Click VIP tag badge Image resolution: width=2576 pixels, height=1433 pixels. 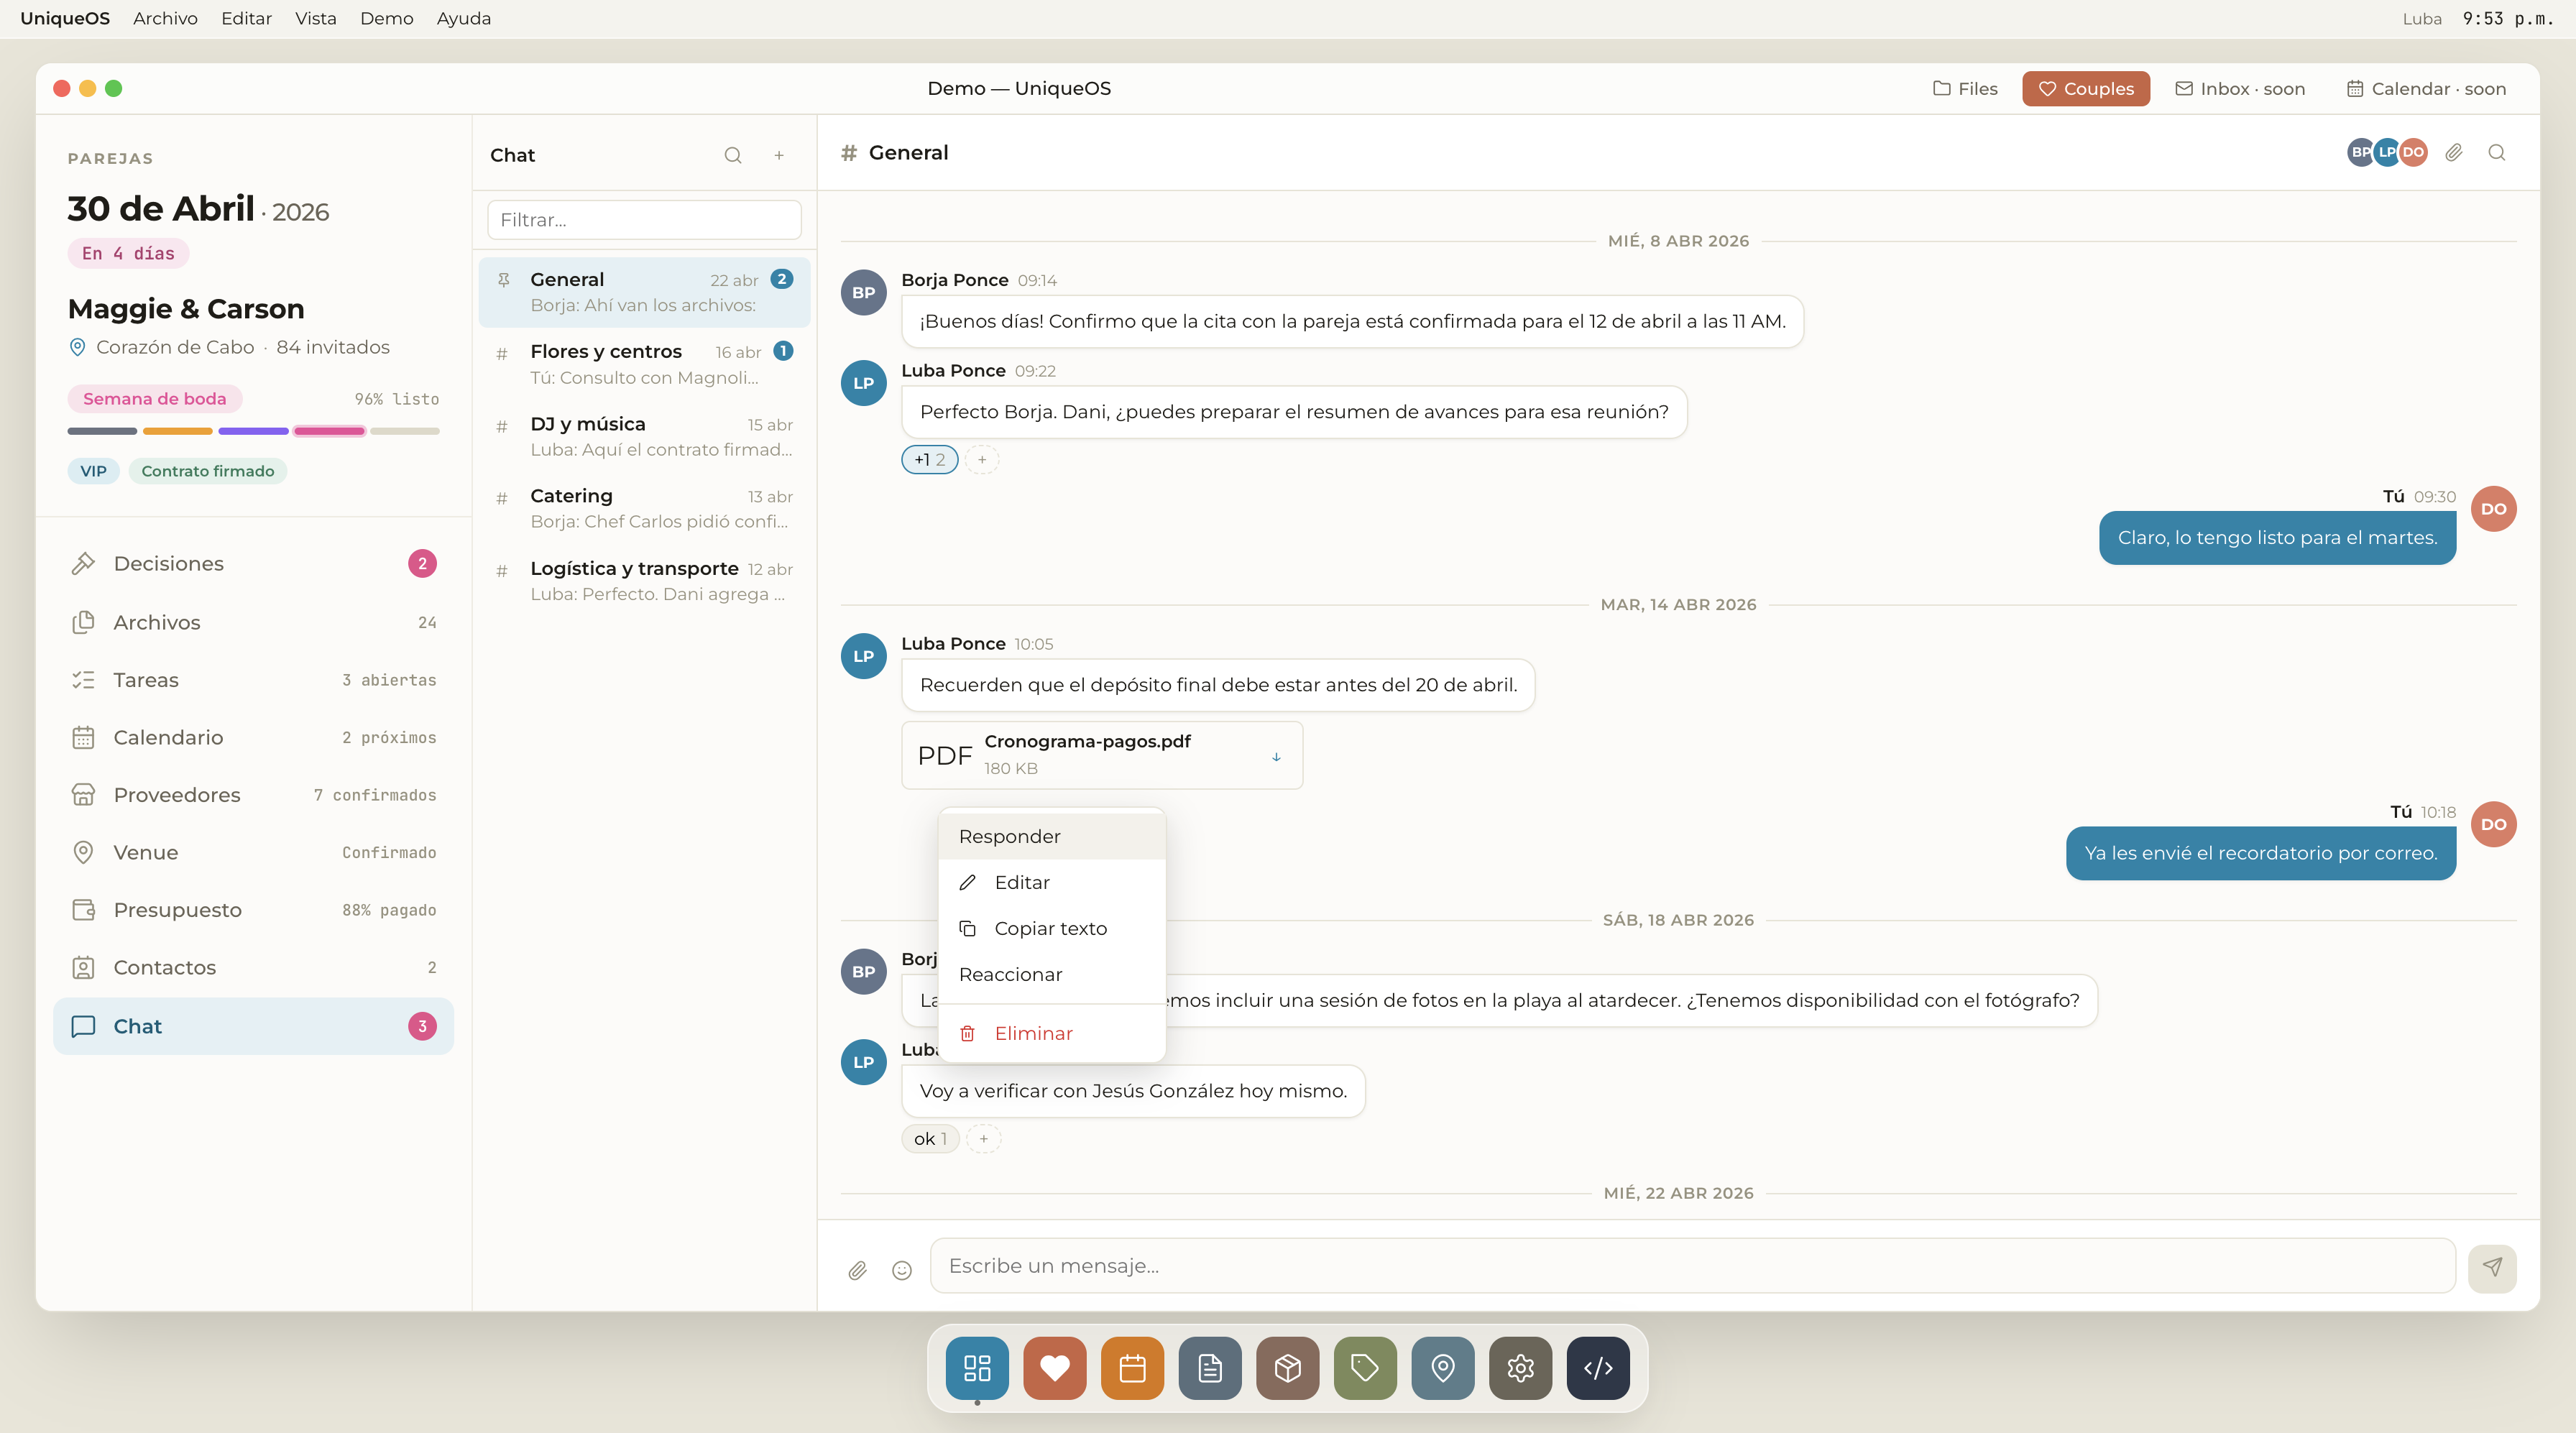pos(93,471)
